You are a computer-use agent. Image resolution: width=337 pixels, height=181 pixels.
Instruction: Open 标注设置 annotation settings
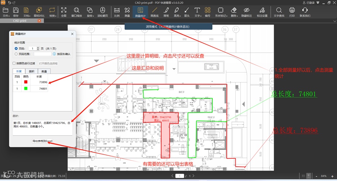[262, 12]
